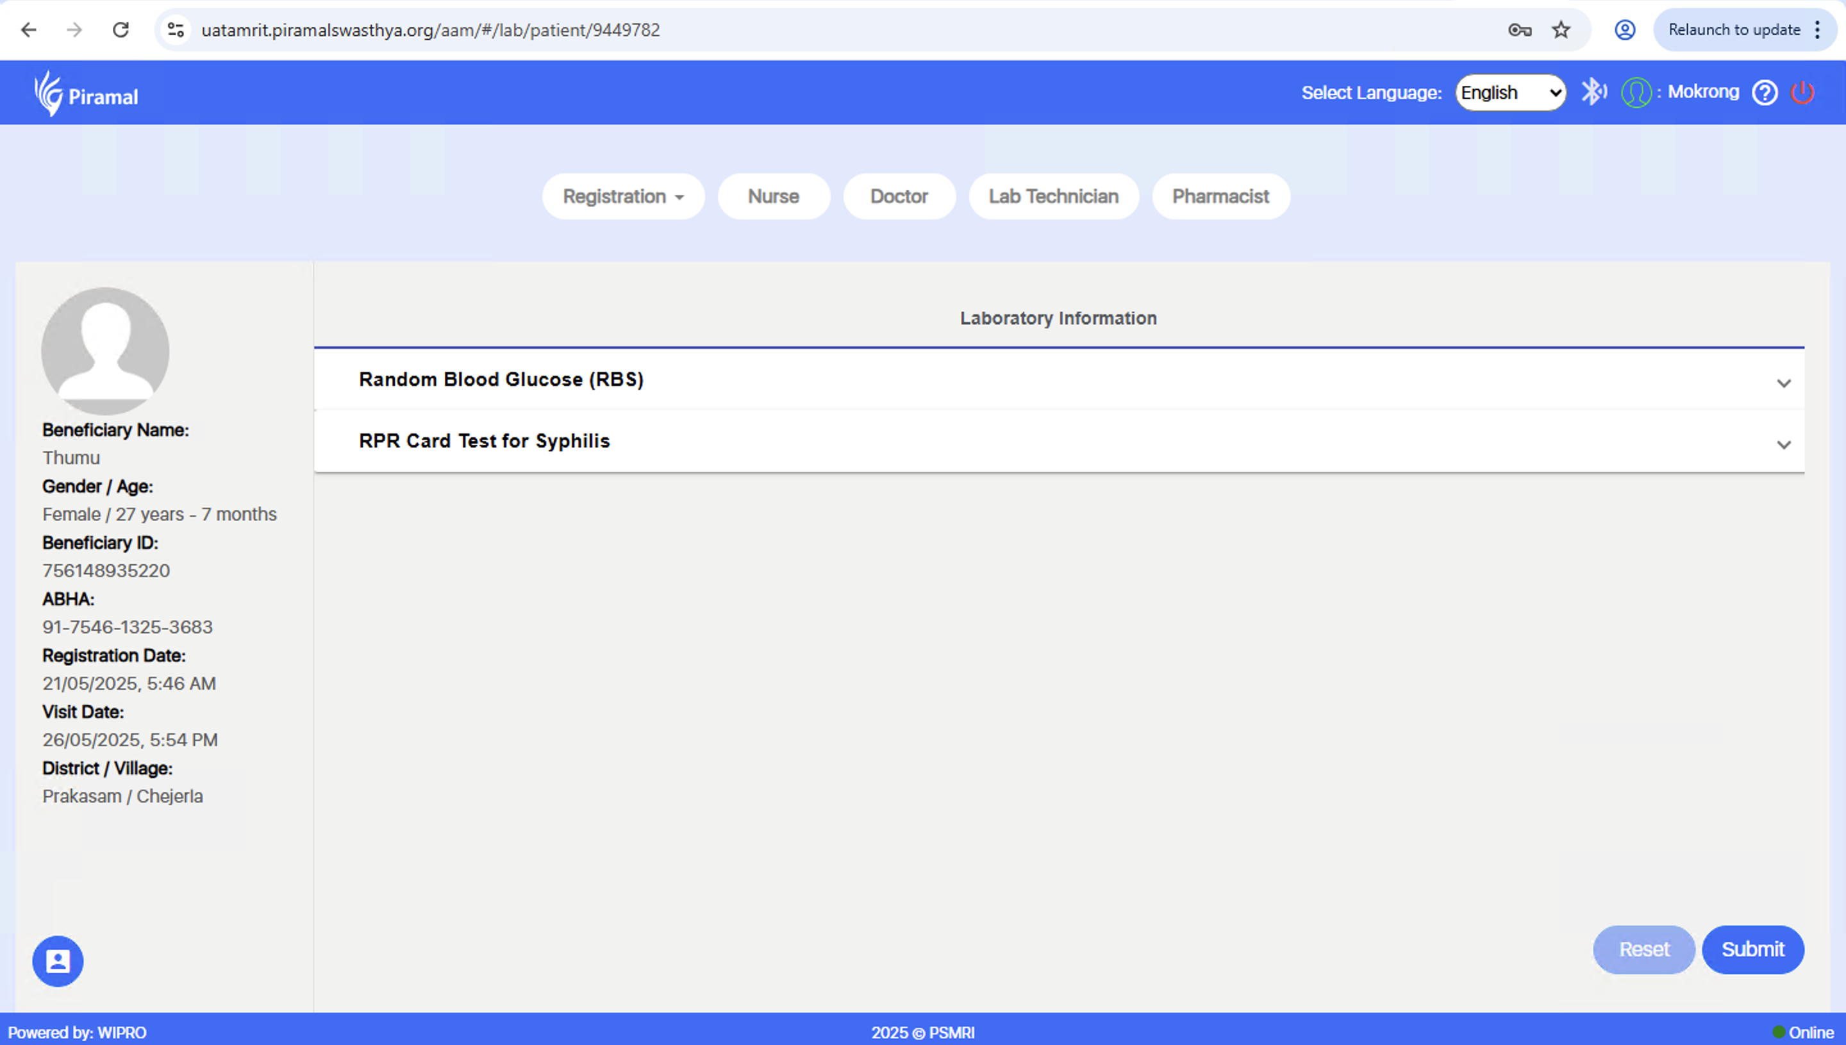The image size is (1846, 1045).
Task: Log out using the red power icon
Action: (1802, 92)
